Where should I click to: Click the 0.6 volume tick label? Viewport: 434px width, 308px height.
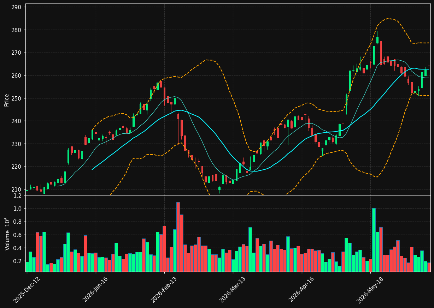click(17, 235)
